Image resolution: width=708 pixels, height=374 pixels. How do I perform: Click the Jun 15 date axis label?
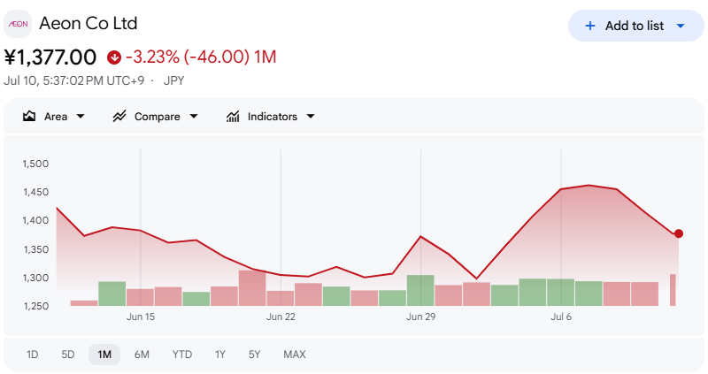coord(141,317)
